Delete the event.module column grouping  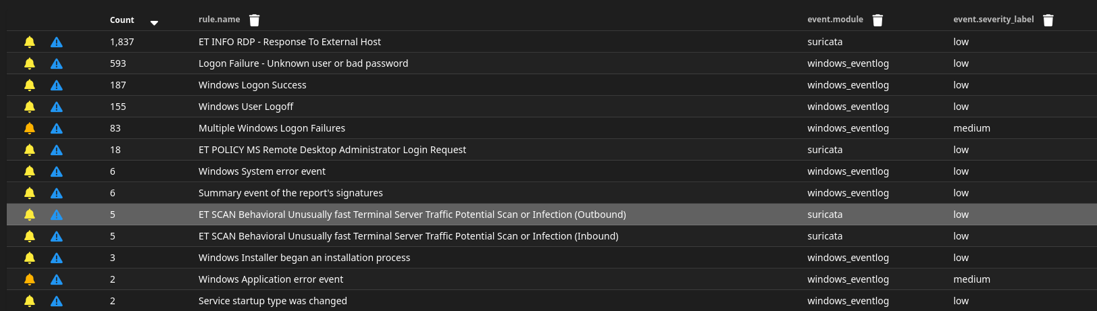coord(877,20)
